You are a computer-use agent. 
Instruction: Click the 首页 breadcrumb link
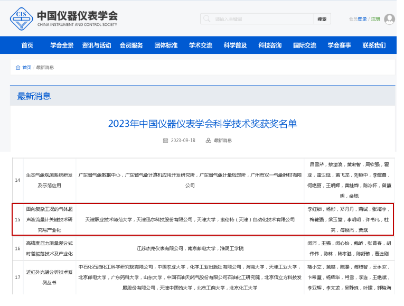tap(27, 68)
